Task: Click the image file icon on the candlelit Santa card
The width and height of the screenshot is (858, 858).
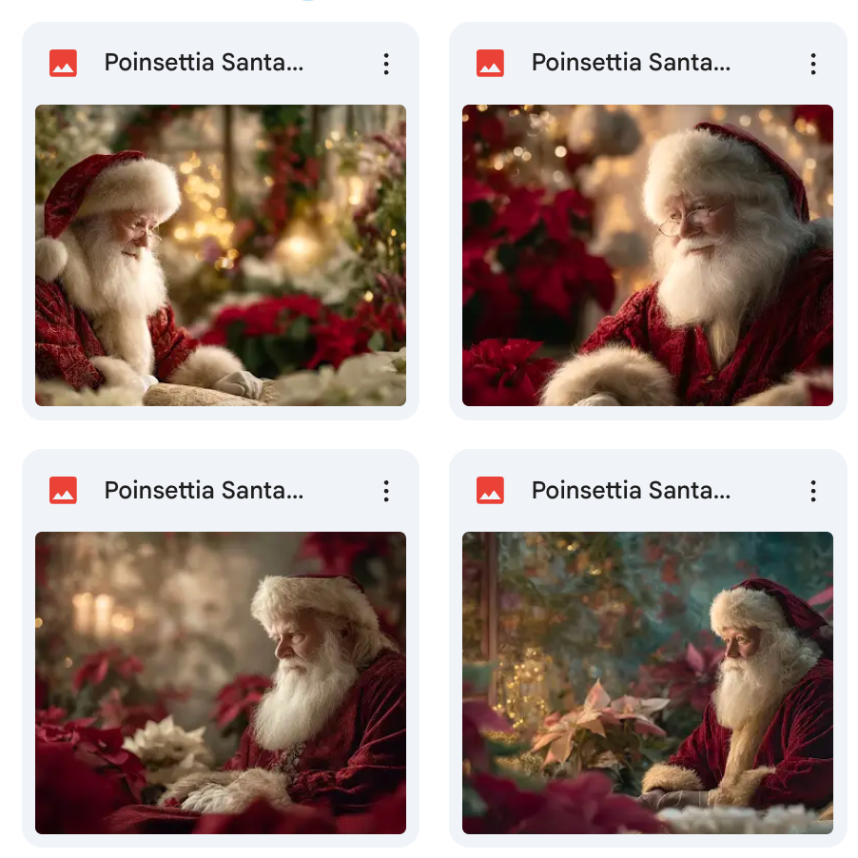Action: click(x=63, y=491)
